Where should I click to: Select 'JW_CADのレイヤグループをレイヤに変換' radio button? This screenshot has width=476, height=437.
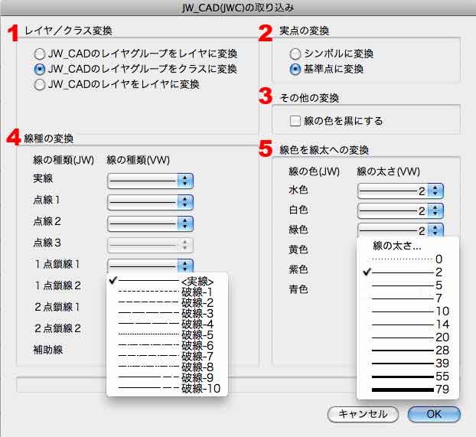pyautogui.click(x=40, y=54)
